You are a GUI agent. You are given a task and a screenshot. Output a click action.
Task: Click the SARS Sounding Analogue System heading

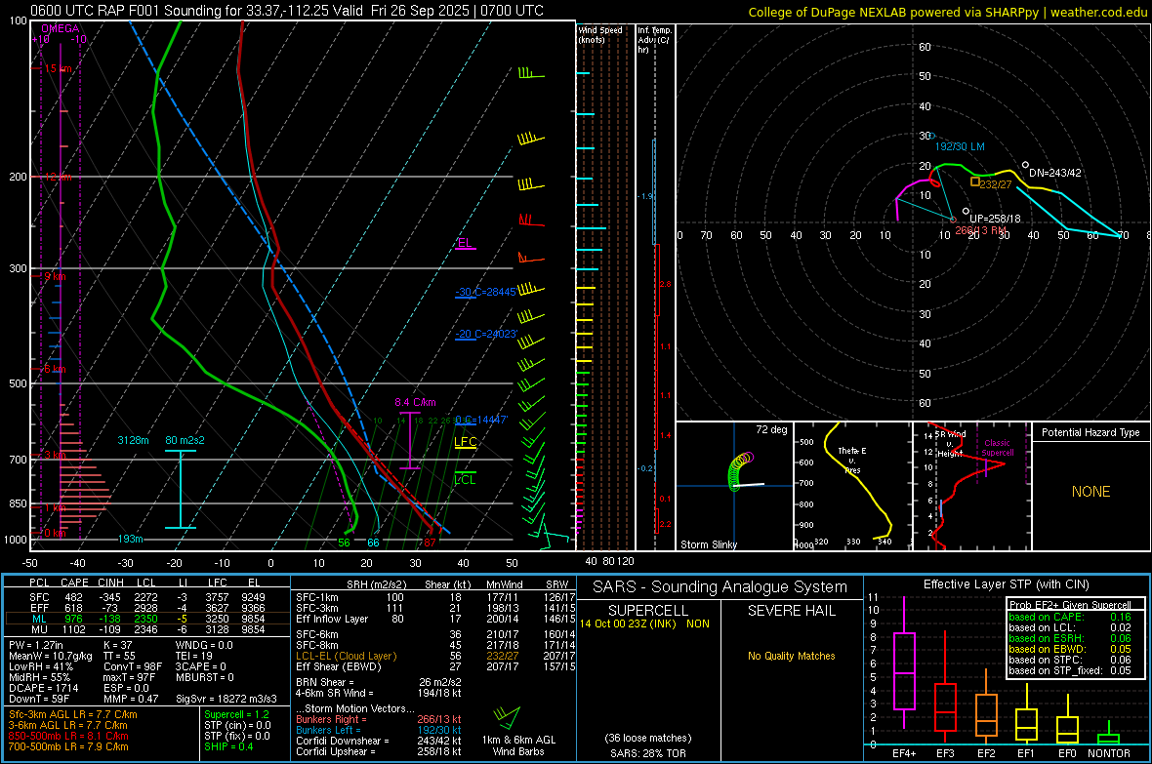click(x=720, y=587)
